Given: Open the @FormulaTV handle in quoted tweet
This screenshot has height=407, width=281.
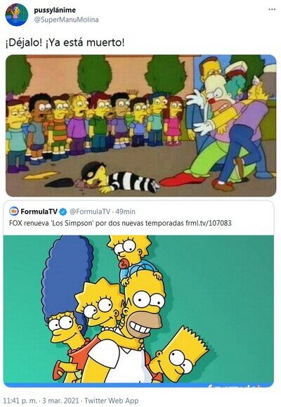Looking at the screenshot, I should pos(89,212).
